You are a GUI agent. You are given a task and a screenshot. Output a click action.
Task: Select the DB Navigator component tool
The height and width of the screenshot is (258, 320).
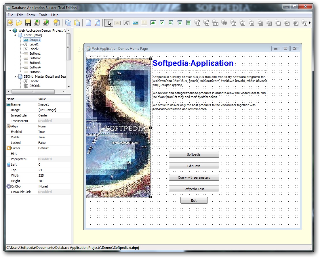tap(216, 23)
